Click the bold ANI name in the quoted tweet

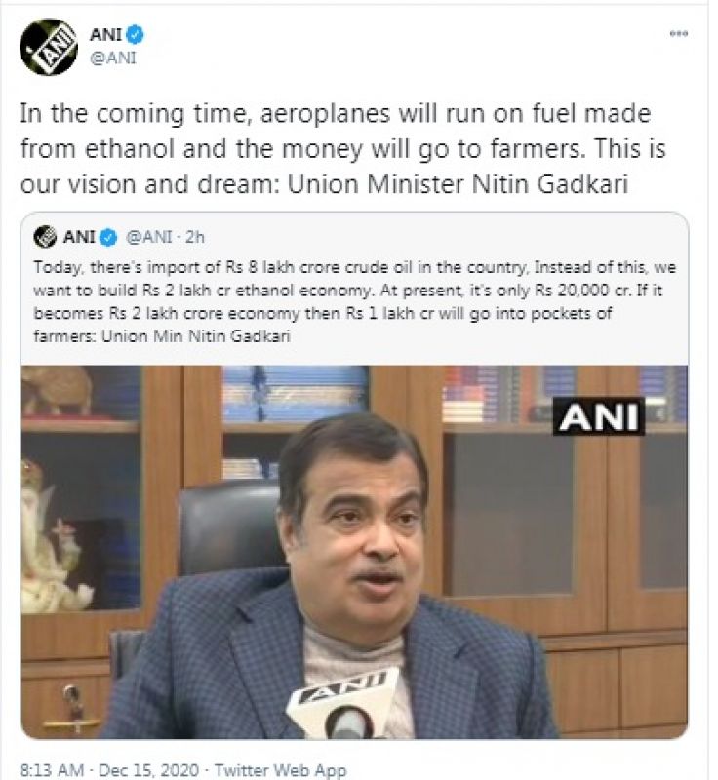coord(79,237)
